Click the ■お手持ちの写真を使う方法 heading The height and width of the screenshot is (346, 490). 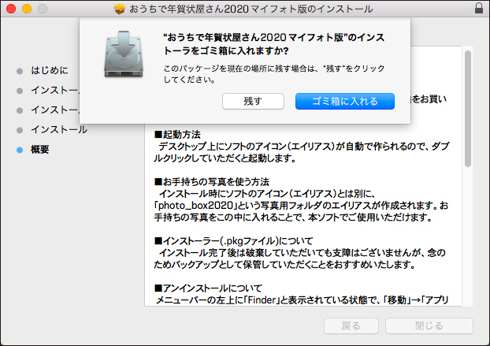coord(212,181)
